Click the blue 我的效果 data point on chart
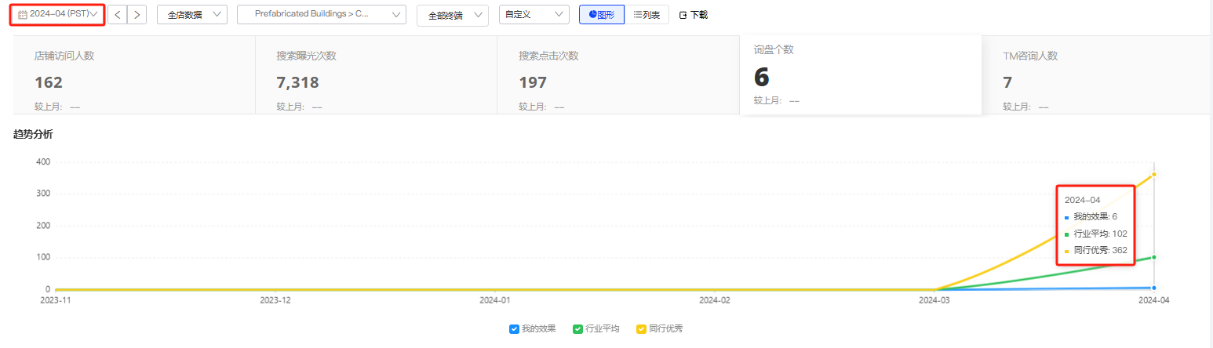Viewport: 1213px width, 348px height. [1153, 288]
